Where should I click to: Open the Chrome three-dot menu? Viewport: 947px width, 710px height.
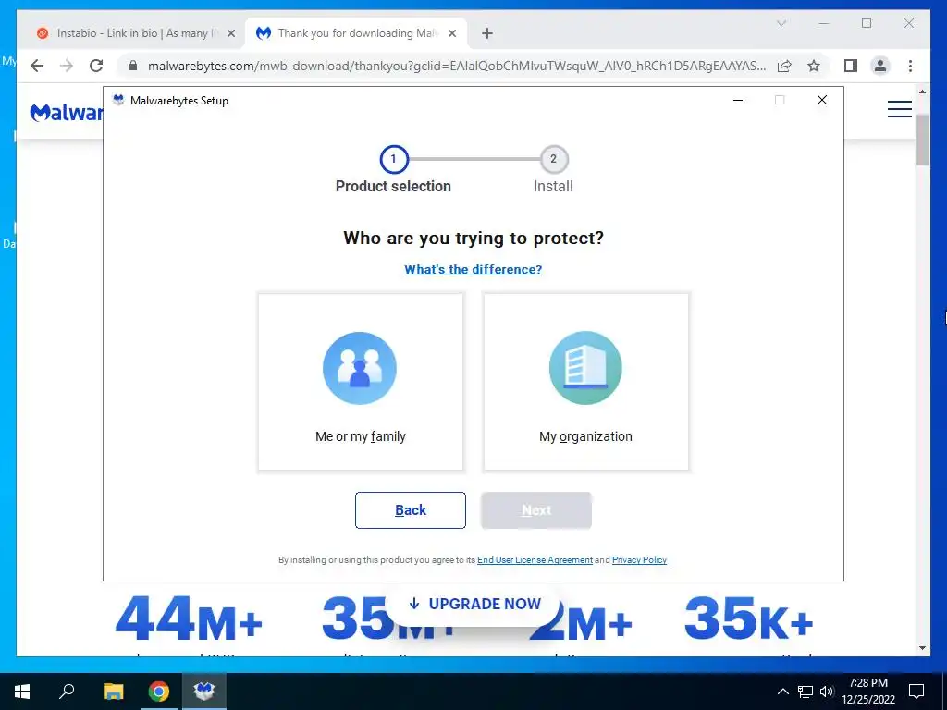click(x=910, y=66)
